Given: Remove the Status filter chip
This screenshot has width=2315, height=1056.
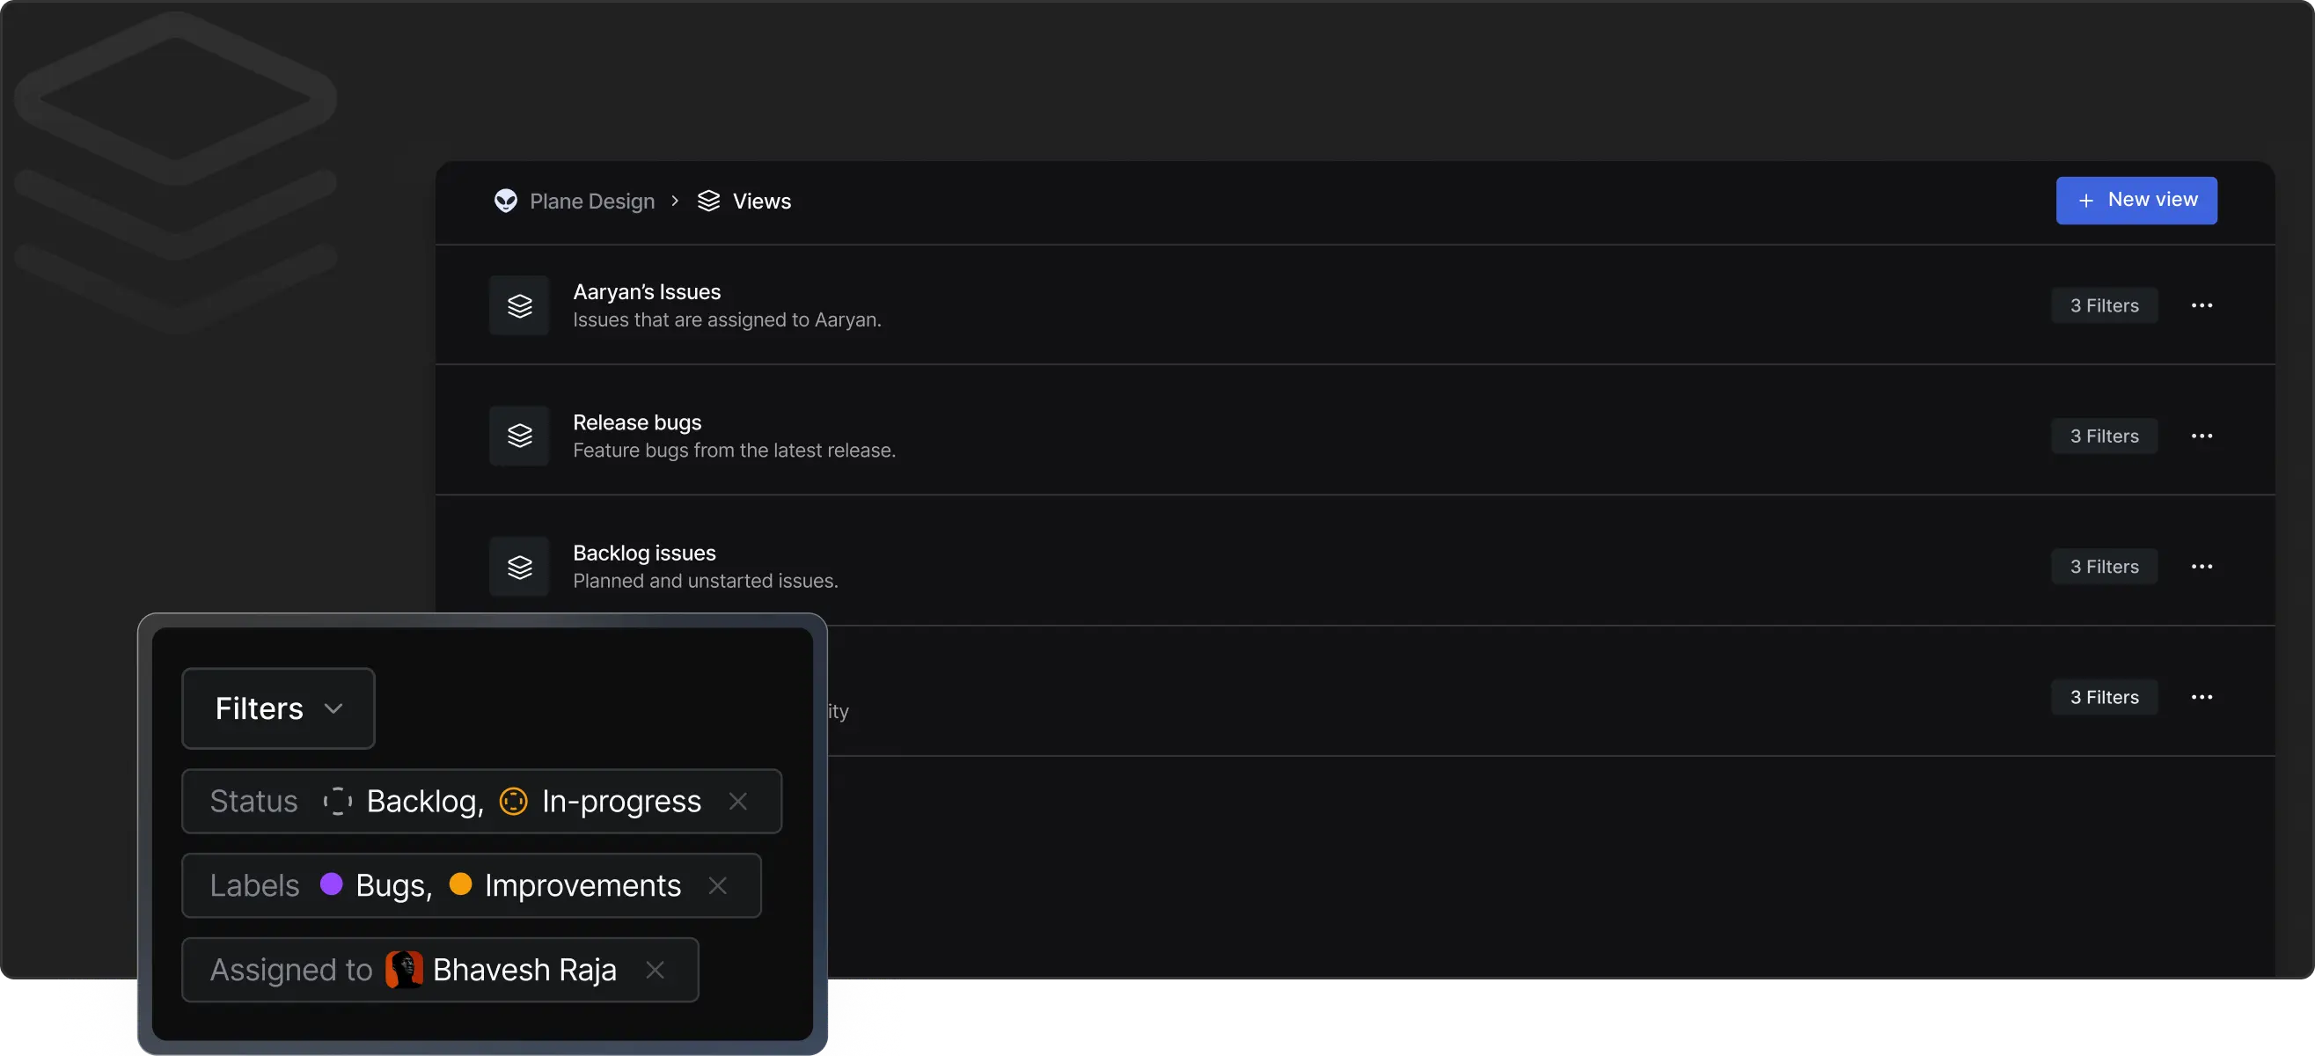Looking at the screenshot, I should 738,801.
